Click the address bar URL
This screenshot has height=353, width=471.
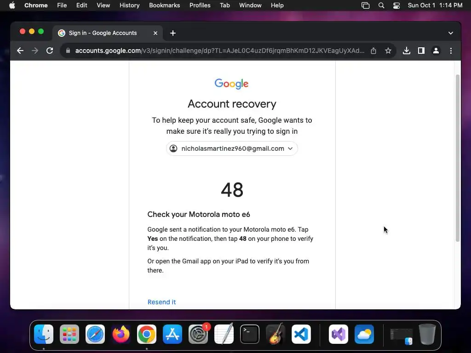[219, 51]
